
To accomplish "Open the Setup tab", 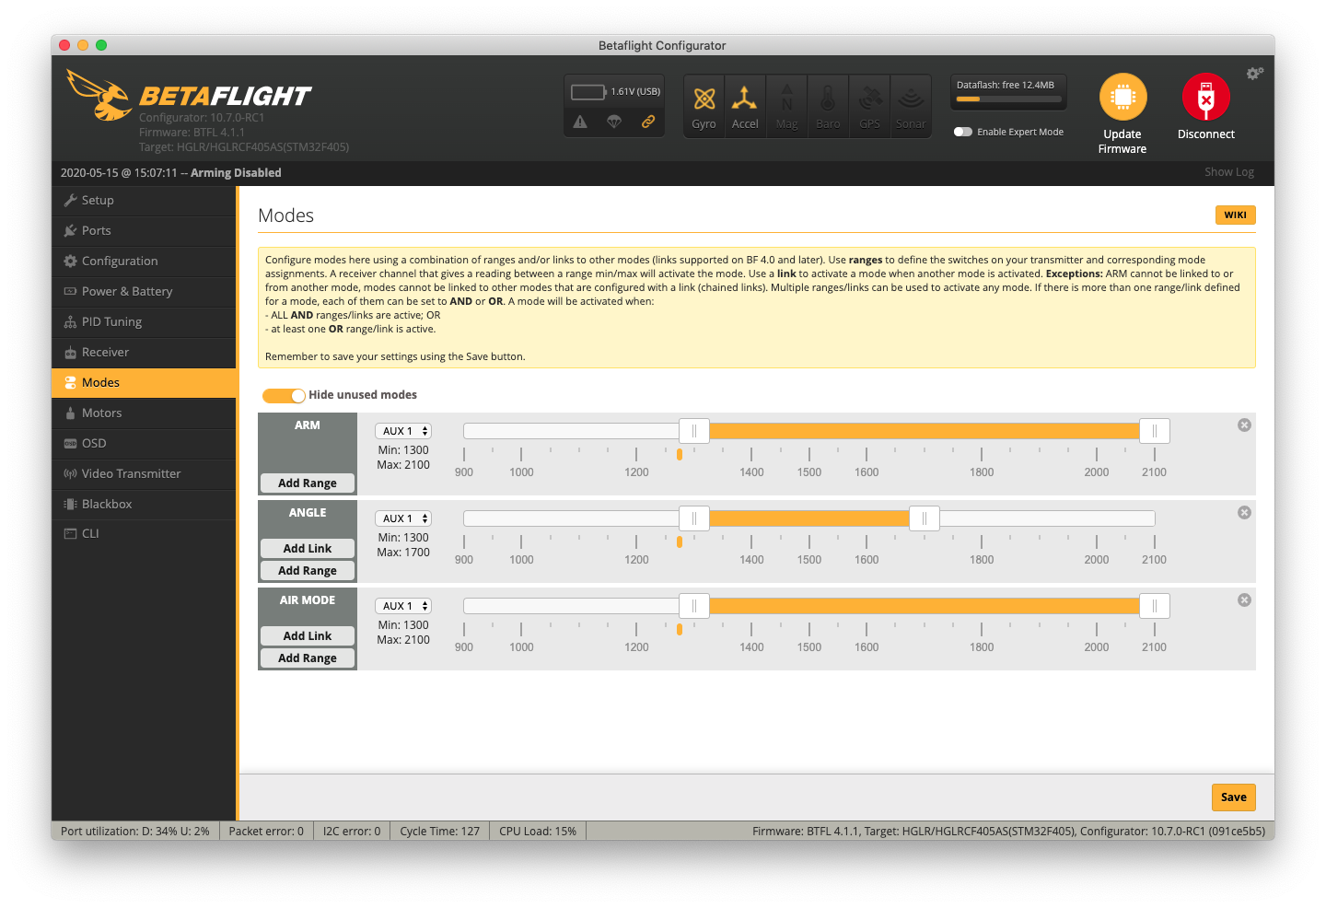I will point(144,201).
